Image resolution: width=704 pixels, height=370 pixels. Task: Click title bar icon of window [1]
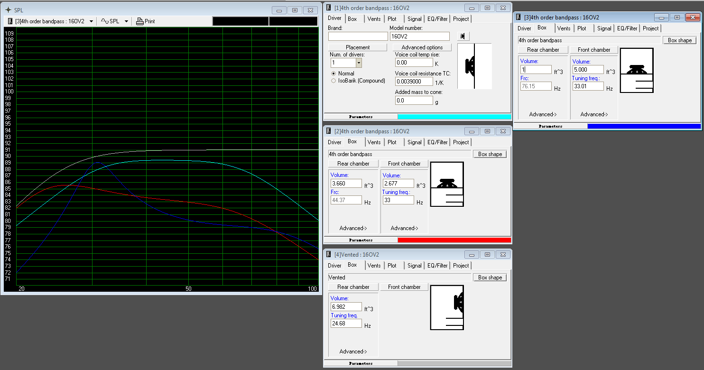329,8
